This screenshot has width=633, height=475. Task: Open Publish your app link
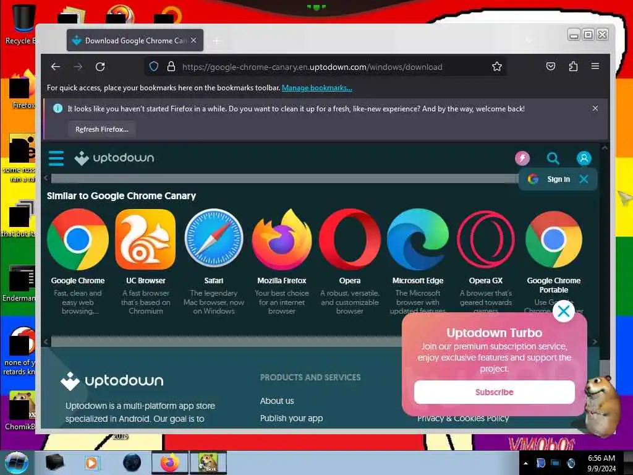(x=292, y=419)
